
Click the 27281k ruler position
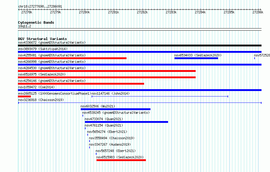click(x=113, y=12)
